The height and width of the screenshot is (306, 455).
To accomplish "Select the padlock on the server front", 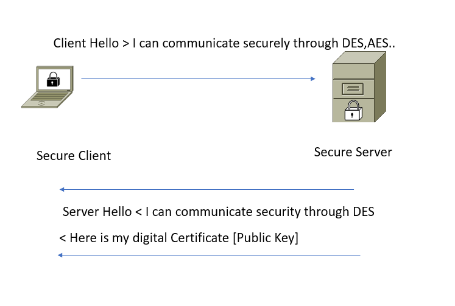I will pos(353,110).
